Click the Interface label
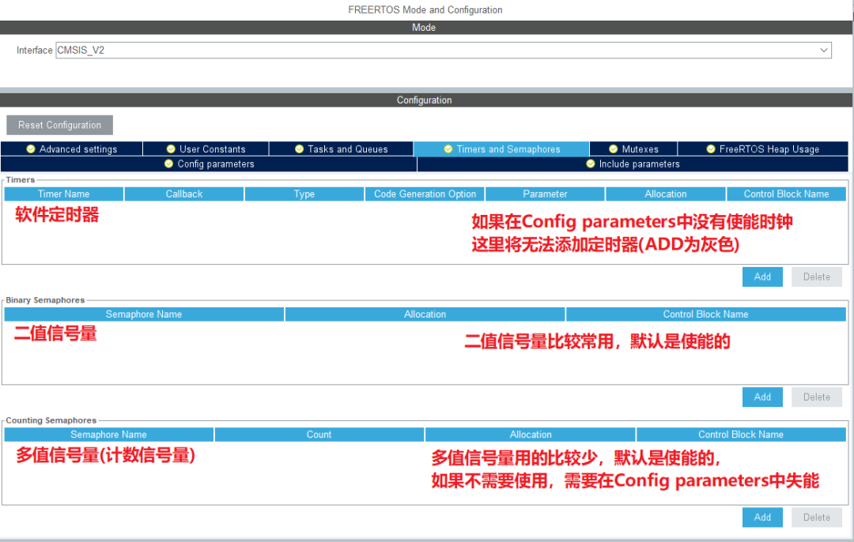This screenshot has height=542, width=854. 34,50
